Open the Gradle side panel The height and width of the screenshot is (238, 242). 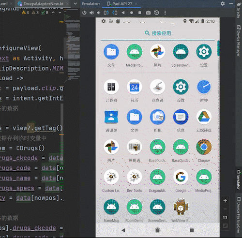pos(239,10)
